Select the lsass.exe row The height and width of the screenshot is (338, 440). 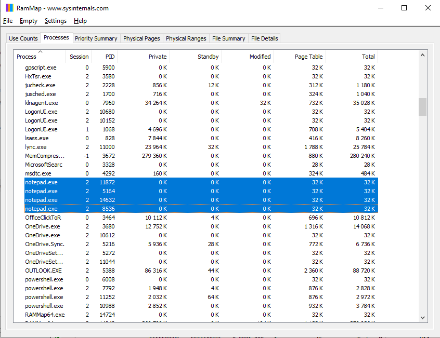tap(201, 138)
